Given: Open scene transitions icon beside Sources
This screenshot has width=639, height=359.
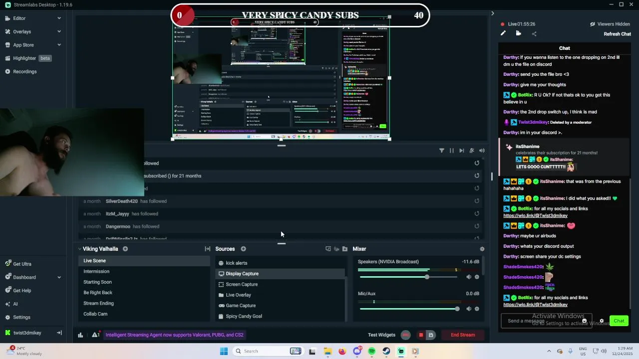Looking at the screenshot, I should [207, 249].
